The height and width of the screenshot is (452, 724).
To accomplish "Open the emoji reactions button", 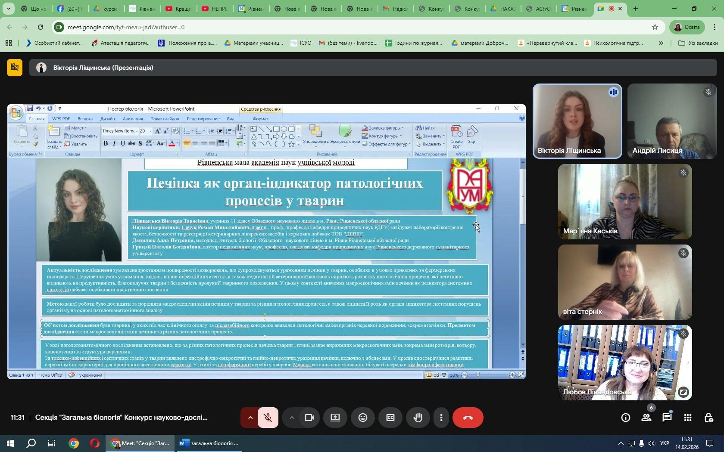I will pyautogui.click(x=363, y=418).
